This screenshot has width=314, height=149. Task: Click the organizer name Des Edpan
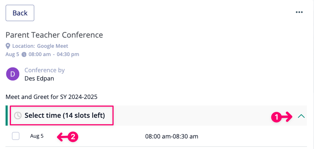[39, 78]
